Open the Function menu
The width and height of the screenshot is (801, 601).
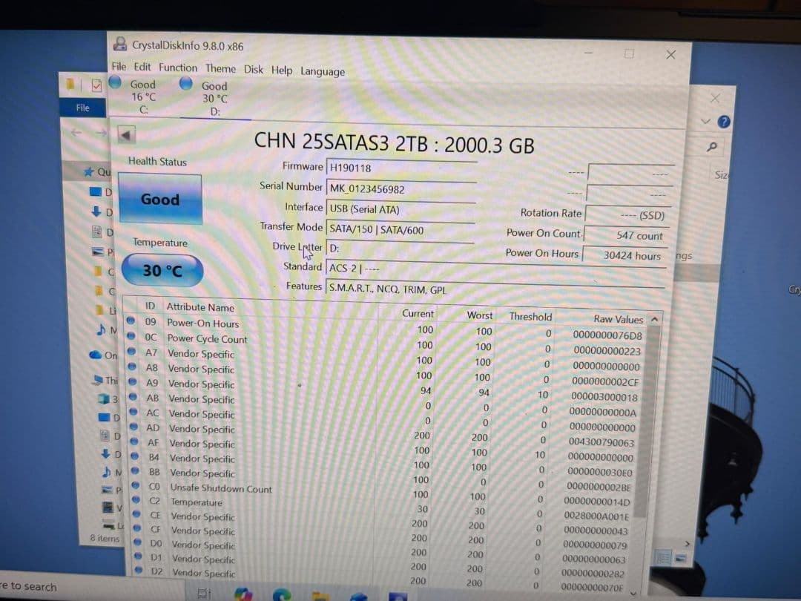click(178, 68)
